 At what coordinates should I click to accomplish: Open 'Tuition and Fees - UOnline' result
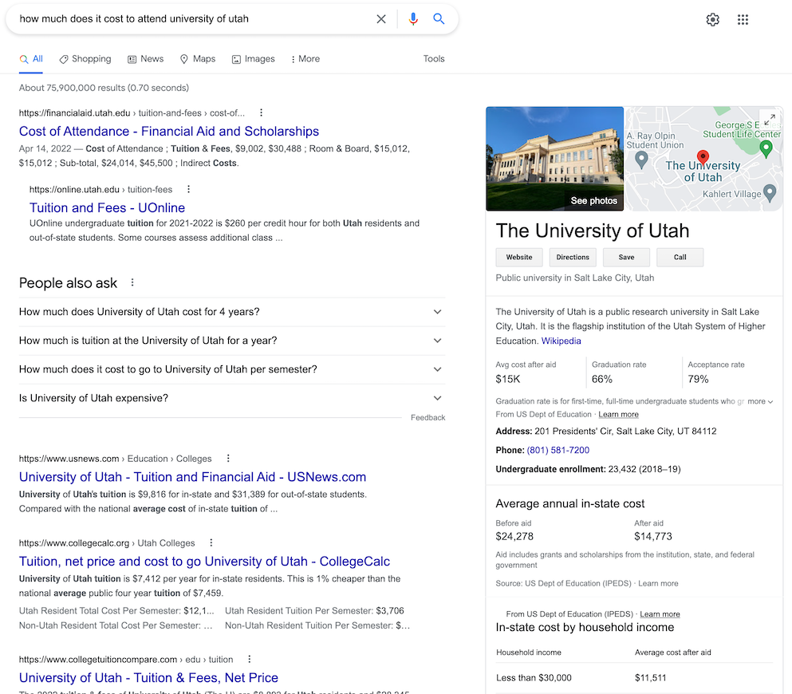[x=107, y=208]
